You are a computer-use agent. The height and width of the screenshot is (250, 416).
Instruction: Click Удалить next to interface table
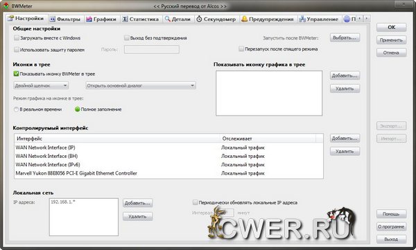click(345, 152)
